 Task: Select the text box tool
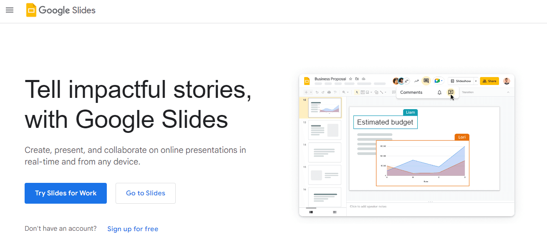point(362,92)
